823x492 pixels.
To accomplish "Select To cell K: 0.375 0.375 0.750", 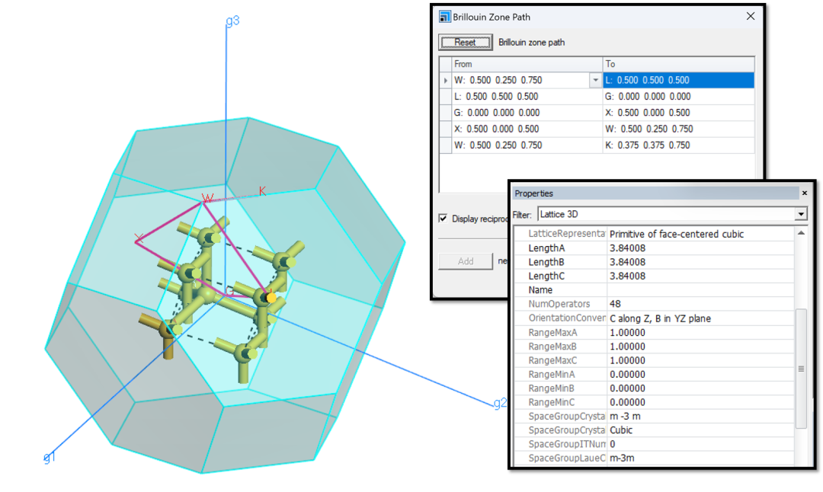I will point(678,145).
